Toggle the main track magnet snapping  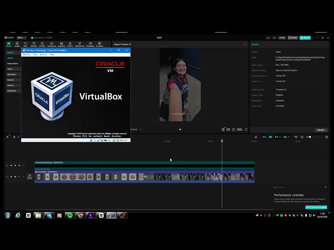(x=264, y=137)
